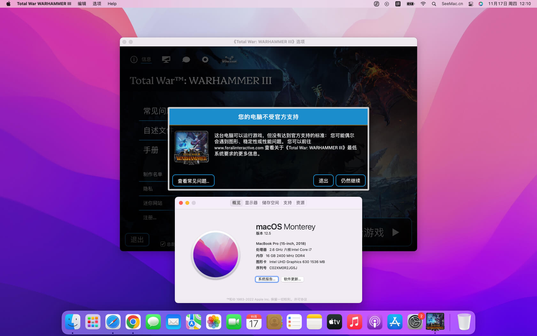This screenshot has height=336, width=537.
Task: Open Maps from the Dock
Action: (x=193, y=322)
